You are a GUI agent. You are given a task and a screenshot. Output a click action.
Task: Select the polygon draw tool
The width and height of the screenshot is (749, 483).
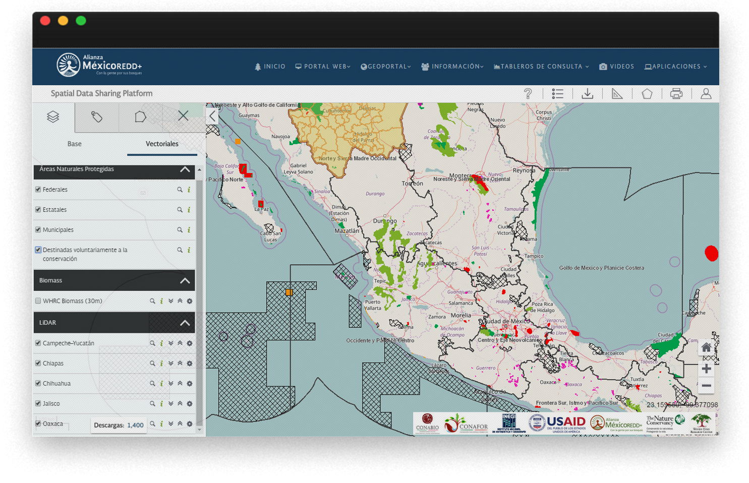(647, 94)
